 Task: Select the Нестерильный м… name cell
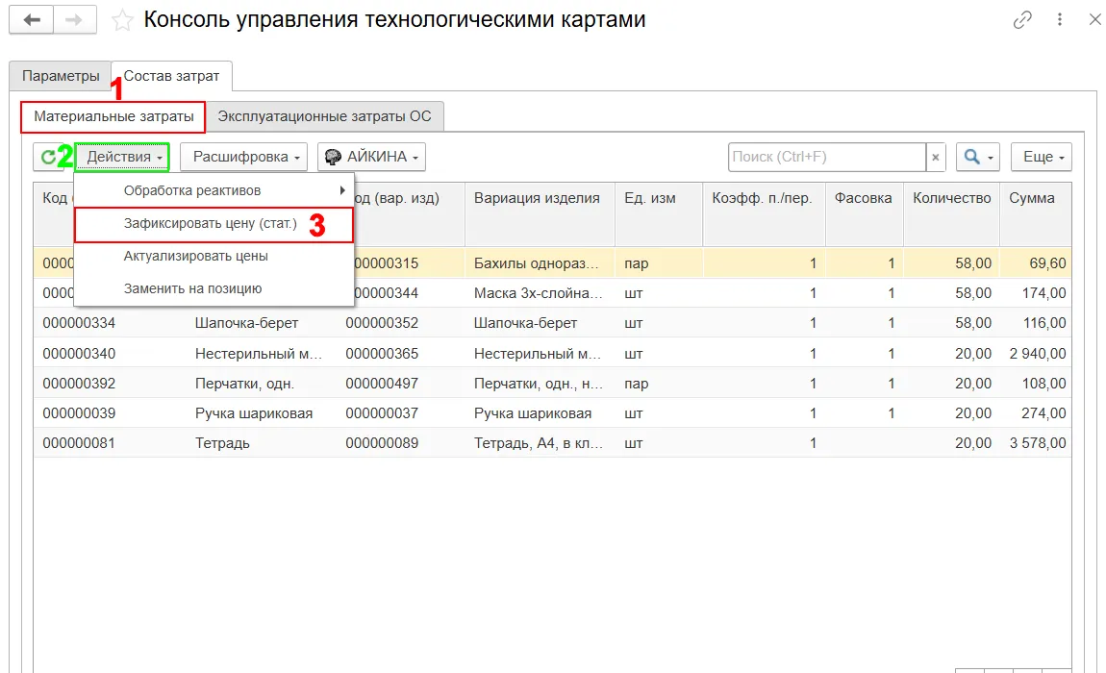pyautogui.click(x=261, y=354)
